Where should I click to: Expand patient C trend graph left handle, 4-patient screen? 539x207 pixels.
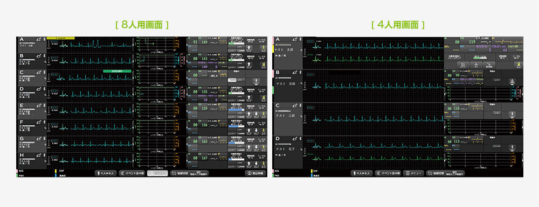click(445, 127)
